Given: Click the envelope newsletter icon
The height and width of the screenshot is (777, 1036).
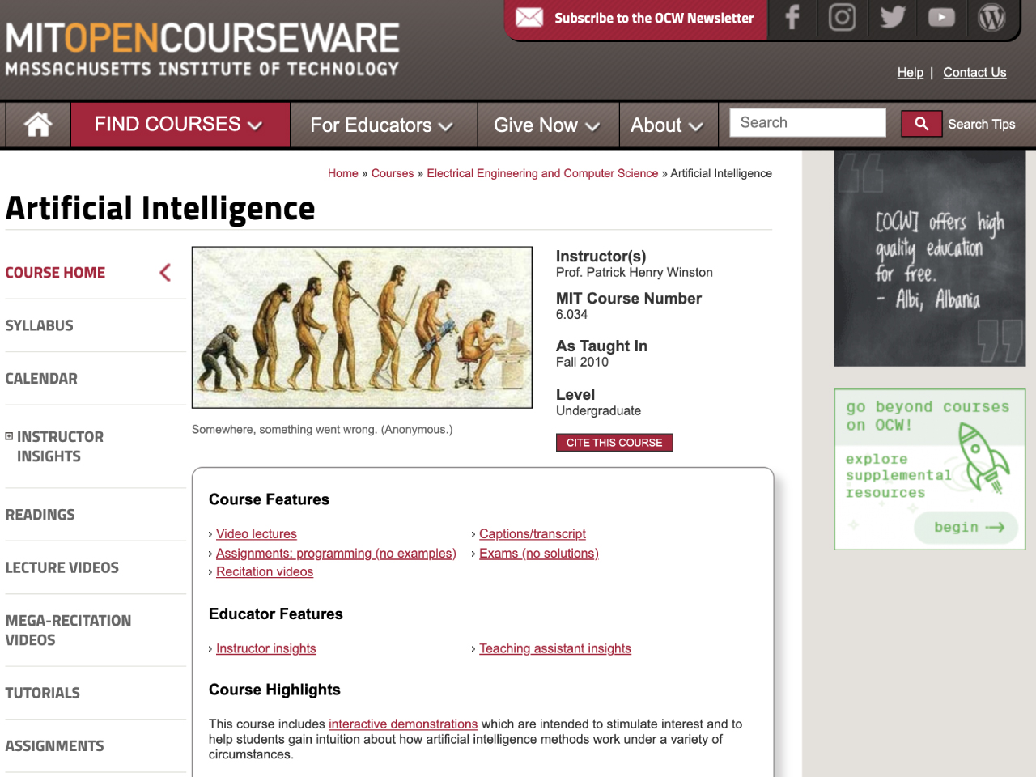Looking at the screenshot, I should tap(529, 17).
